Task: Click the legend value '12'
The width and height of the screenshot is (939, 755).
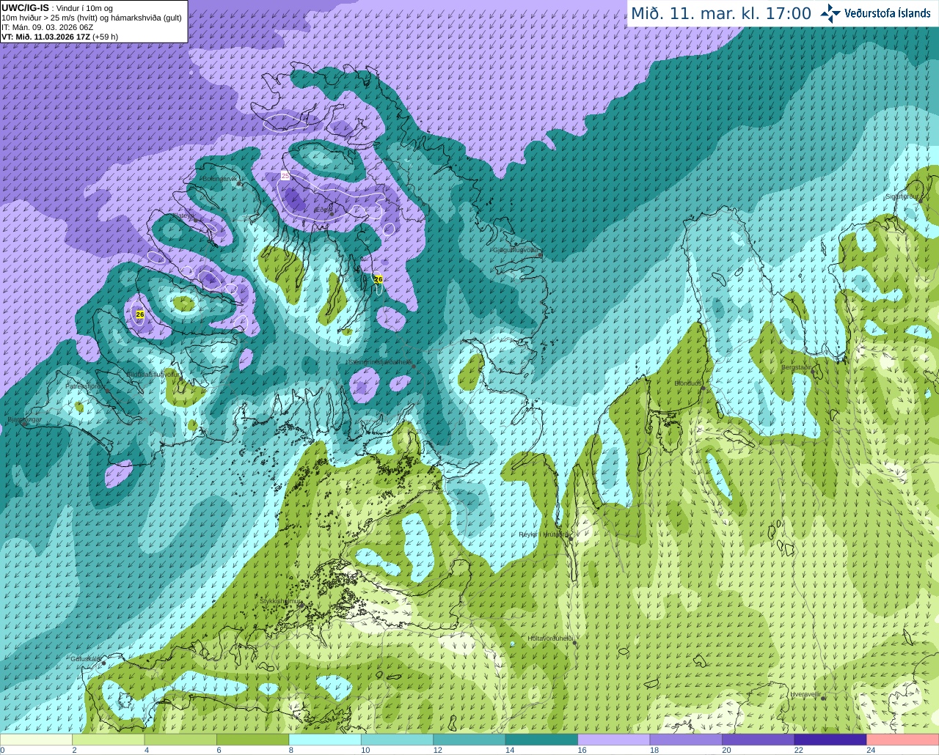Action: pyautogui.click(x=438, y=750)
